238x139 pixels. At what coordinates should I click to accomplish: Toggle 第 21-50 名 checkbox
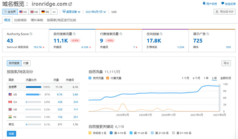[152, 133]
